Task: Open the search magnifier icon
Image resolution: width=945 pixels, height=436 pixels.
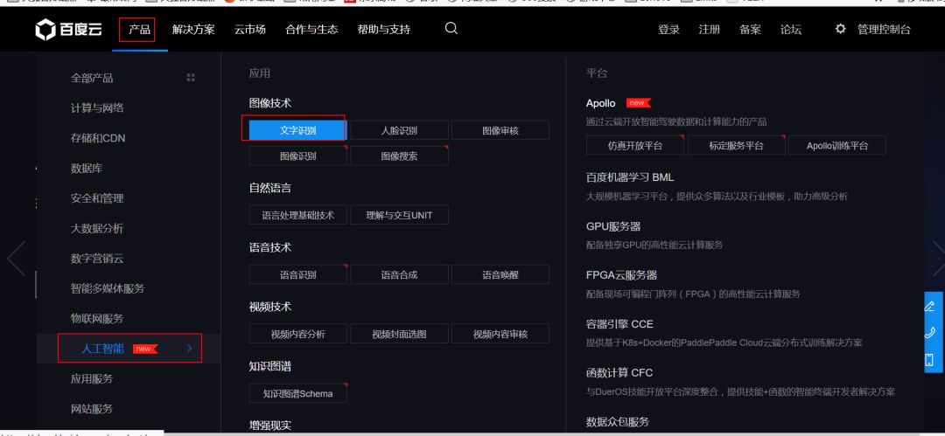Action: tap(451, 28)
